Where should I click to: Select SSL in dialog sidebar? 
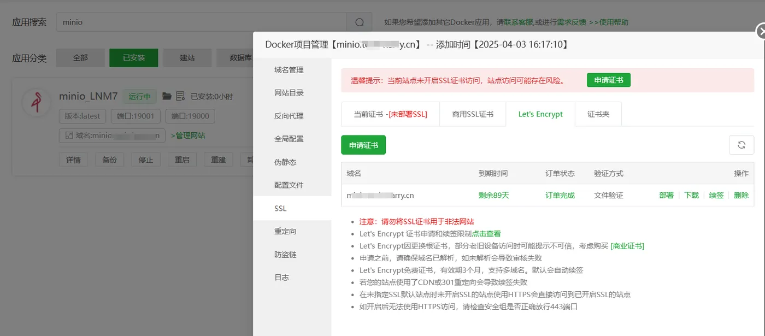point(292,208)
